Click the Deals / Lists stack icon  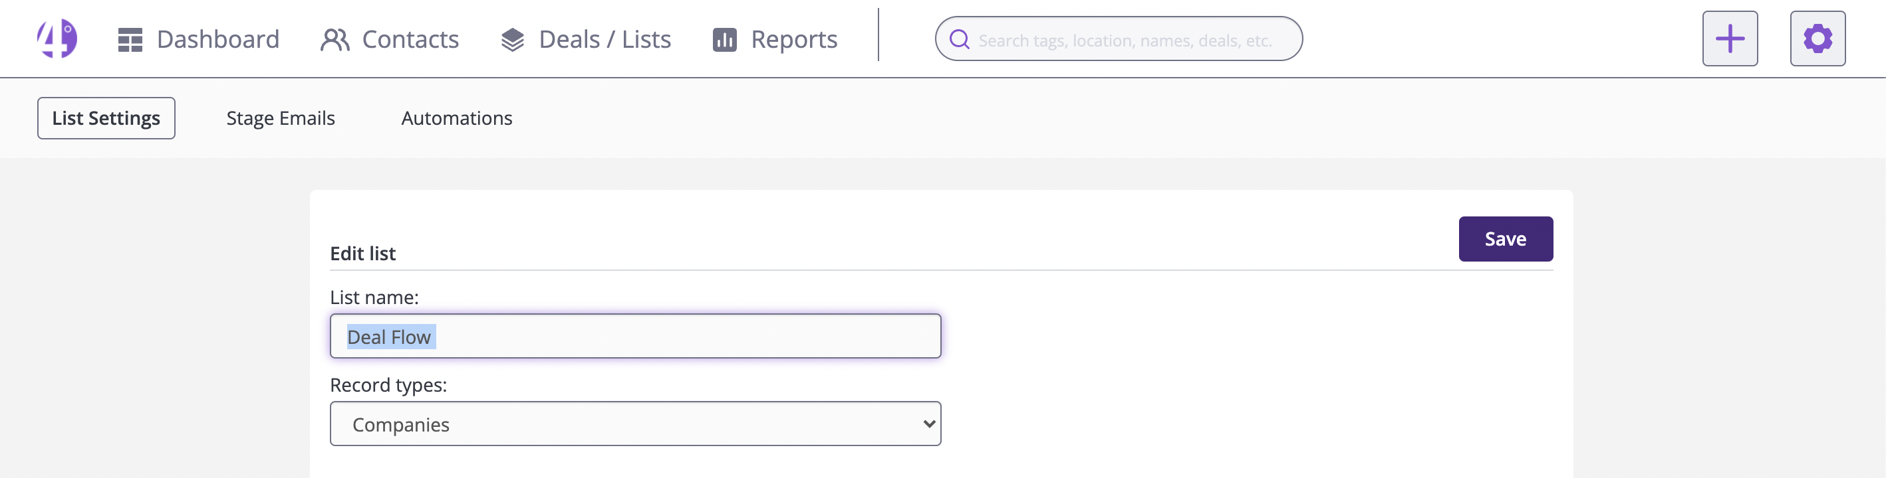tap(513, 39)
